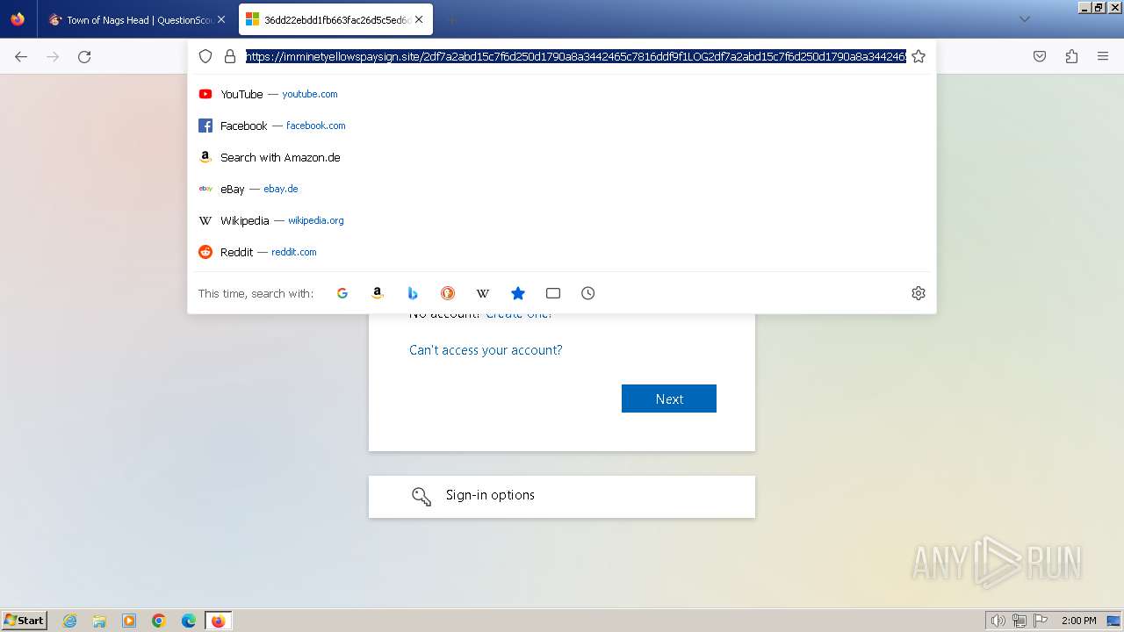Choose Facebook suggestion

pyautogui.click(x=562, y=126)
